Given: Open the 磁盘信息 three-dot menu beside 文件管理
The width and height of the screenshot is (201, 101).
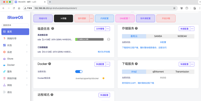Looking at the screenshot, I should pos(108,29).
